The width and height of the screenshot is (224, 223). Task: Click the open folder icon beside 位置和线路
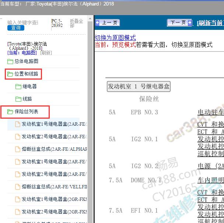pyautogui.click(x=10, y=74)
